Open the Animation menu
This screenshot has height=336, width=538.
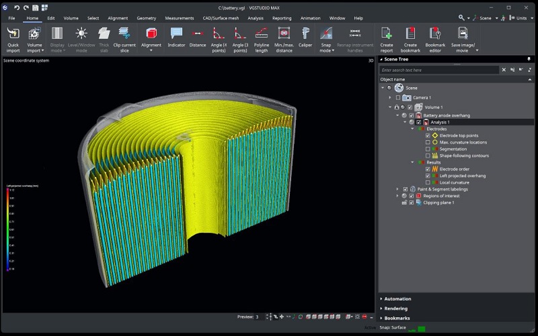pos(310,18)
